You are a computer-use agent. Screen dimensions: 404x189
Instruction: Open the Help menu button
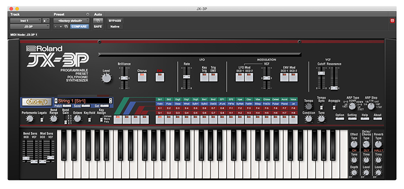click(x=365, y=119)
